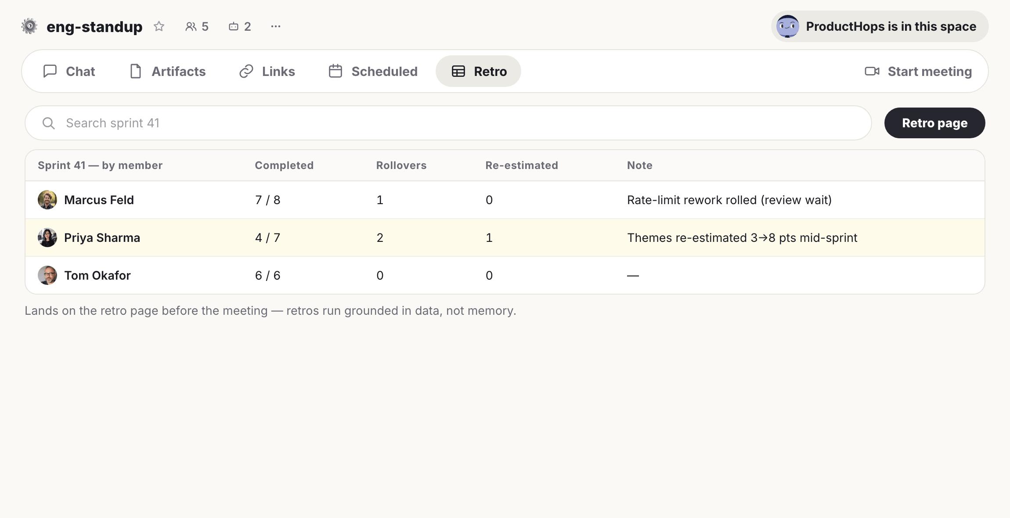Focus the Search sprint 41 field
Screen dimensions: 1010x518
click(448, 123)
